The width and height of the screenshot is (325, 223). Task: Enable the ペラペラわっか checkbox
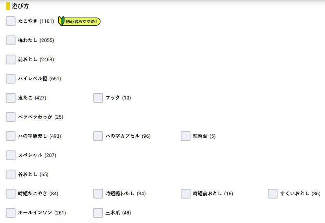[11, 117]
